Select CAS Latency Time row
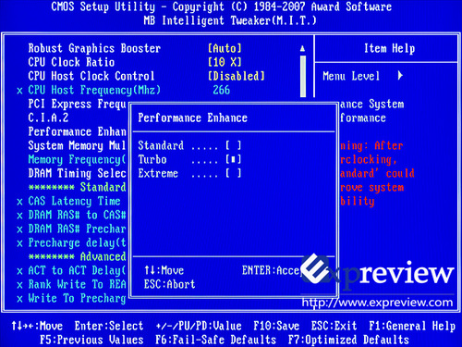 coord(74,202)
